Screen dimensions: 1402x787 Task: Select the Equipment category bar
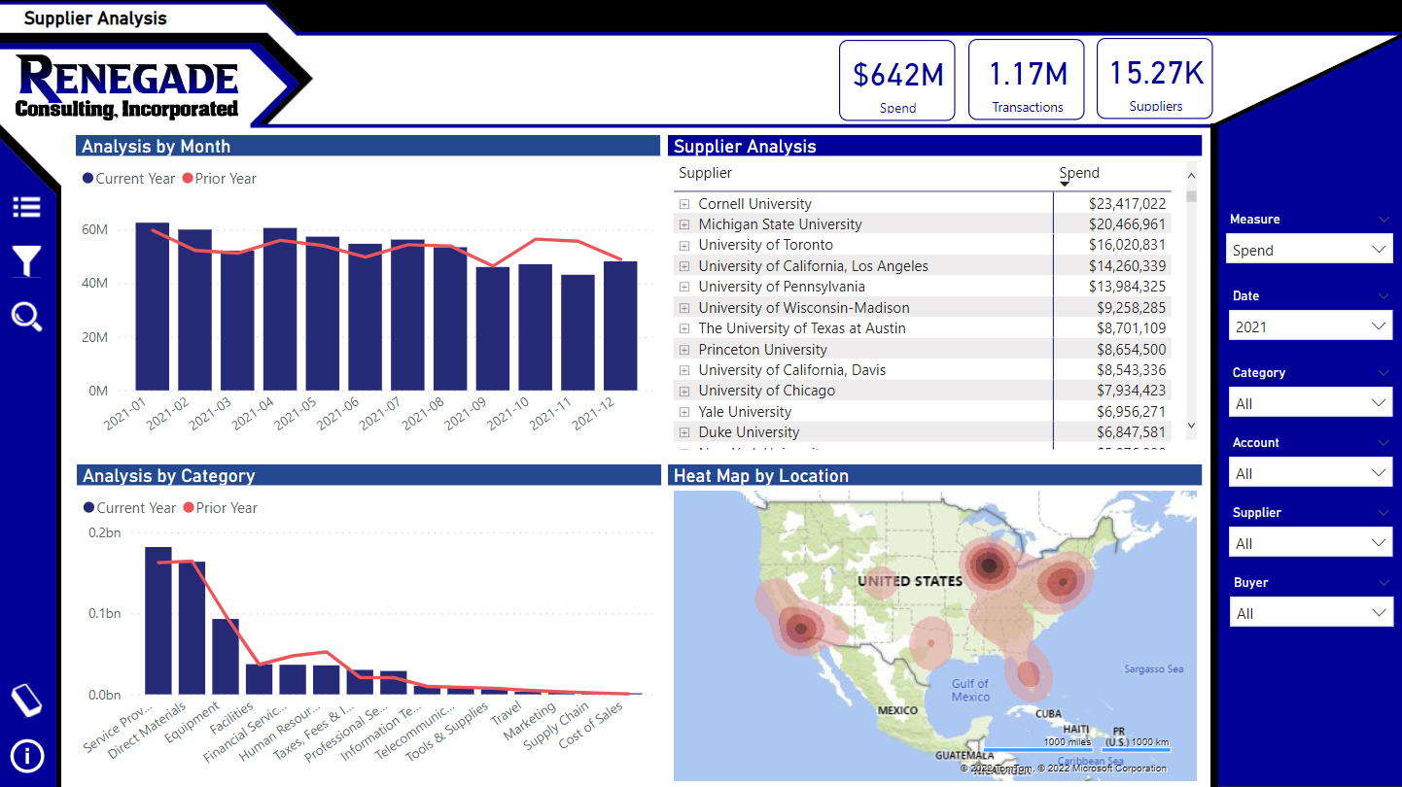[x=226, y=657]
